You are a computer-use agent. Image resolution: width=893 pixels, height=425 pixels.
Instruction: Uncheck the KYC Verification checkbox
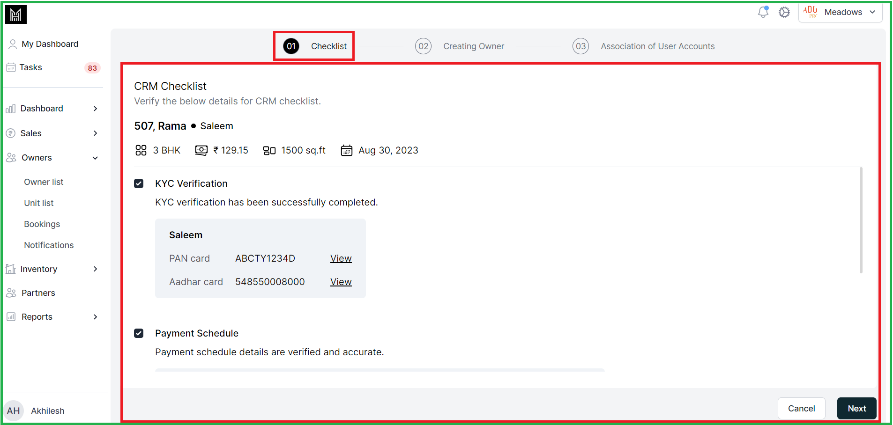(139, 183)
